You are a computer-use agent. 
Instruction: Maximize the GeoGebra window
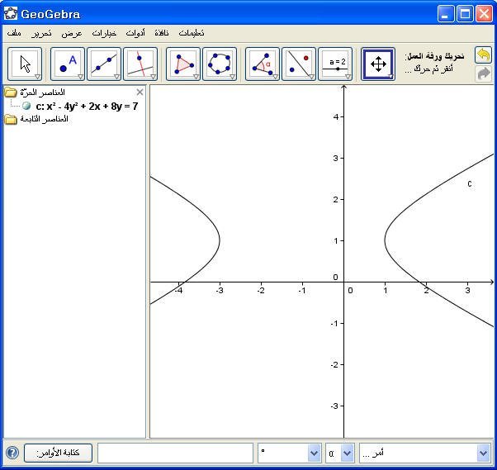click(x=465, y=14)
